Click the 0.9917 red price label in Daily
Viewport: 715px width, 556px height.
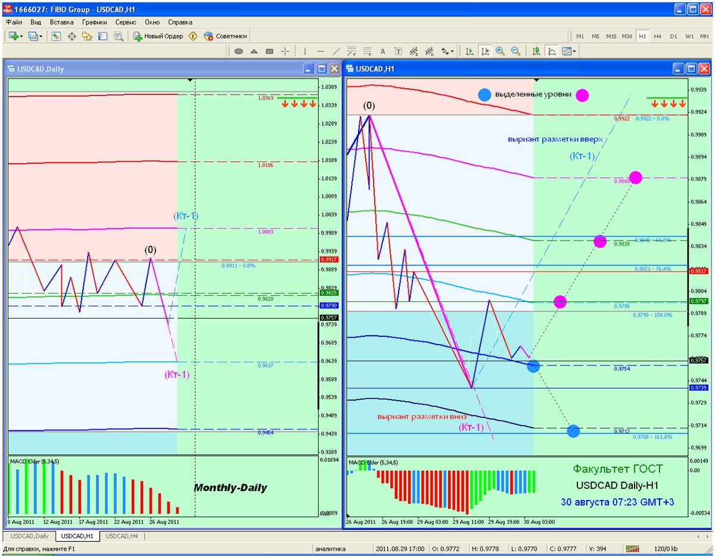(x=329, y=260)
